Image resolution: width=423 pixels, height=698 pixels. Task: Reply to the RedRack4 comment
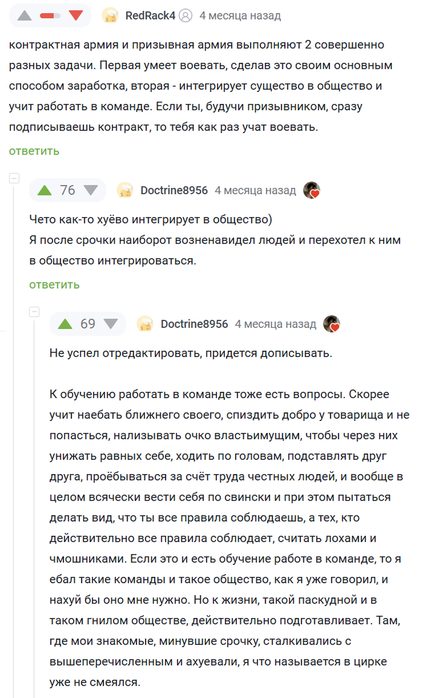(x=34, y=151)
